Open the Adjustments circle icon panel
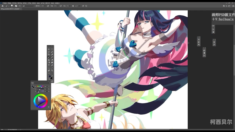This screenshot has width=235, height=132. point(213,32)
